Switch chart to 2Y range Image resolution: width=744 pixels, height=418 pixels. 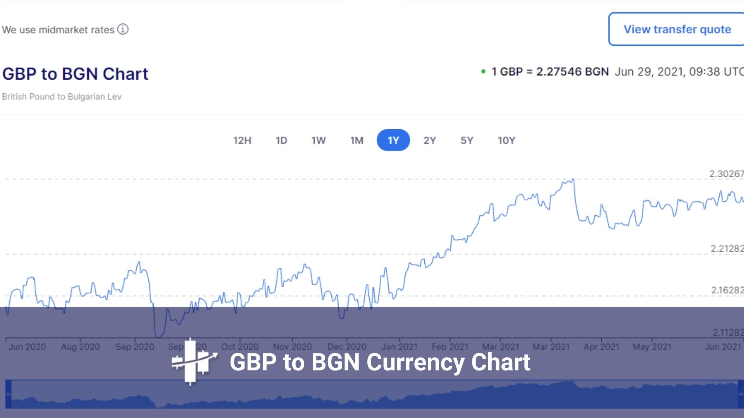pyautogui.click(x=429, y=140)
